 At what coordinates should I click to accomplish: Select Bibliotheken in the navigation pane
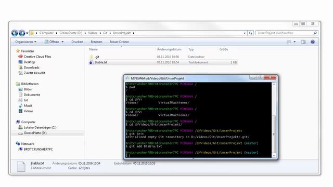pyautogui.click(x=30, y=84)
